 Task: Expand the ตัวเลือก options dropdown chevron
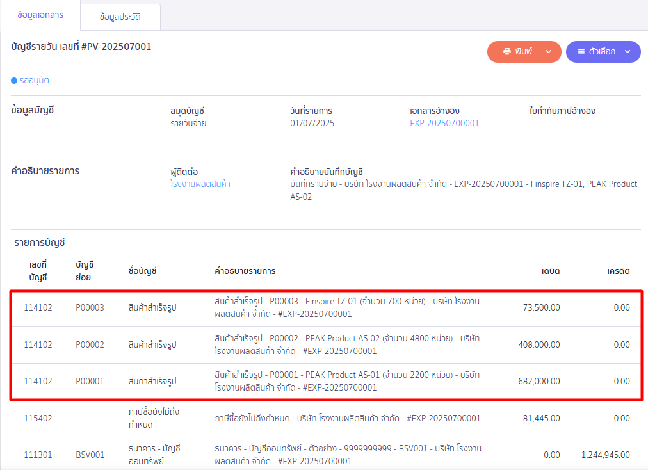click(x=628, y=52)
